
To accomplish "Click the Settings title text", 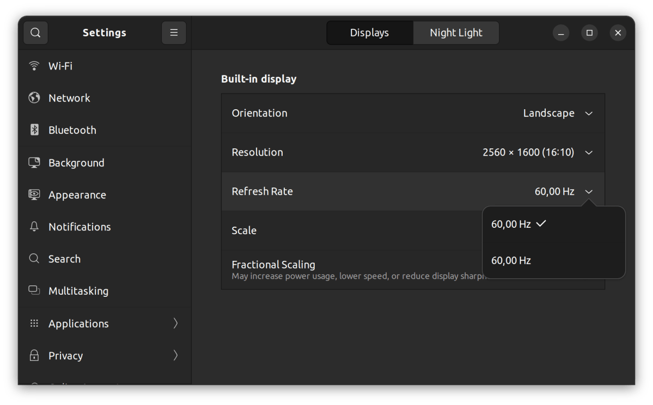I will (x=104, y=33).
